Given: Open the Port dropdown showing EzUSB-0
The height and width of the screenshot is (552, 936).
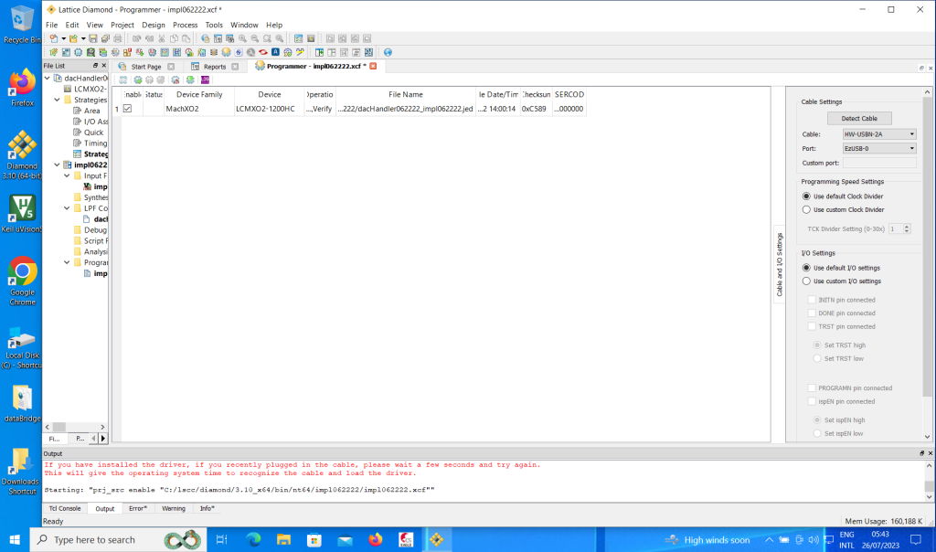Looking at the screenshot, I should point(879,148).
